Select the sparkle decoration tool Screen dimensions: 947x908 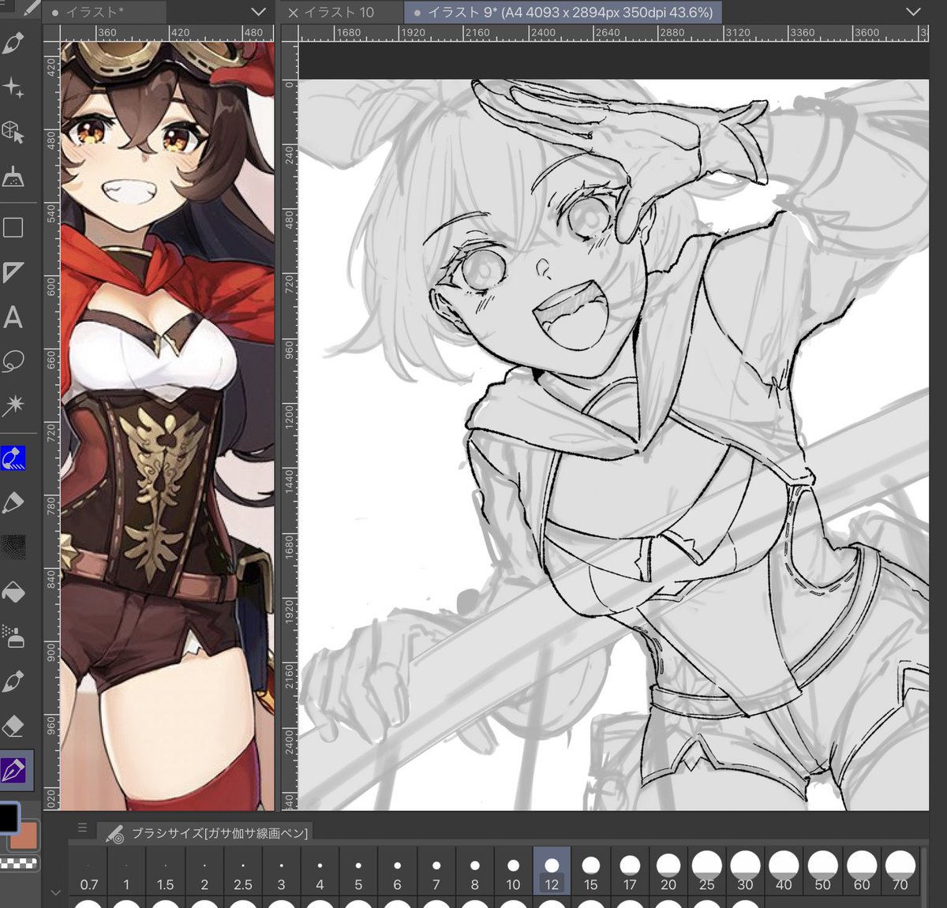(x=13, y=87)
